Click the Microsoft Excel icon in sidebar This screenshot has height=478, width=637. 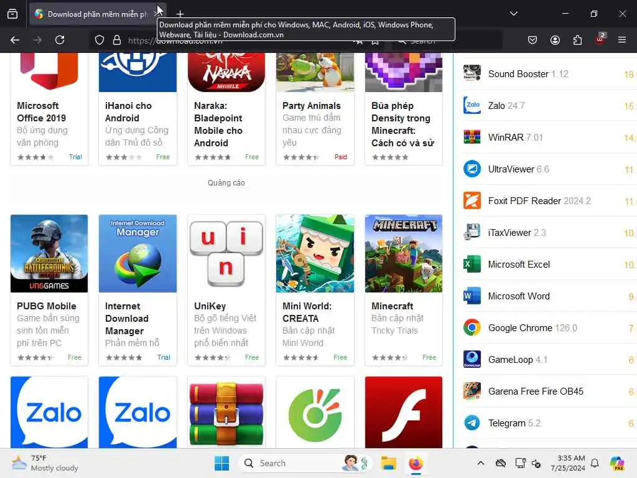[472, 264]
